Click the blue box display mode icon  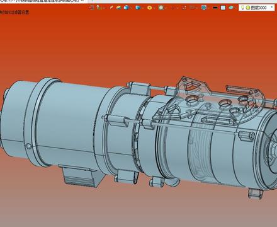point(138,8)
